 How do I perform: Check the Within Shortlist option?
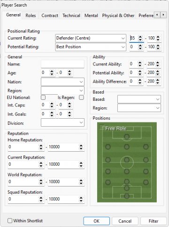pos(10,221)
